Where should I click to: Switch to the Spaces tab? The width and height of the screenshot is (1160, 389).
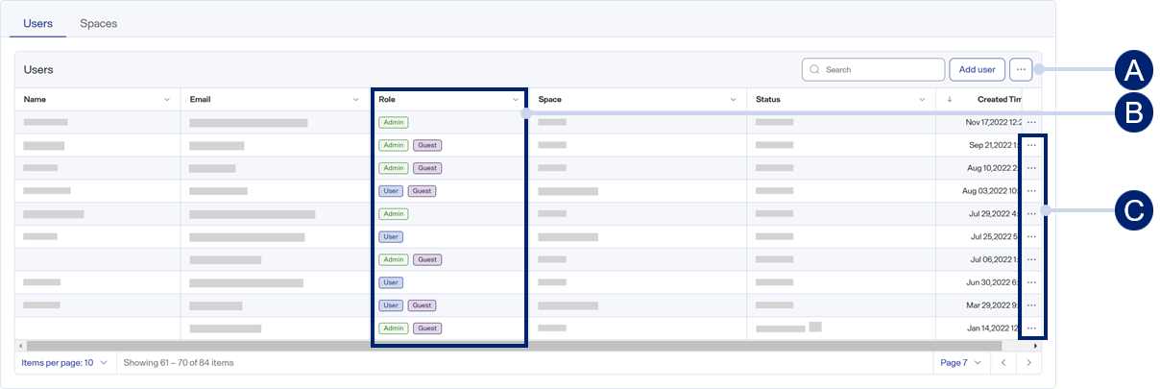pos(98,23)
